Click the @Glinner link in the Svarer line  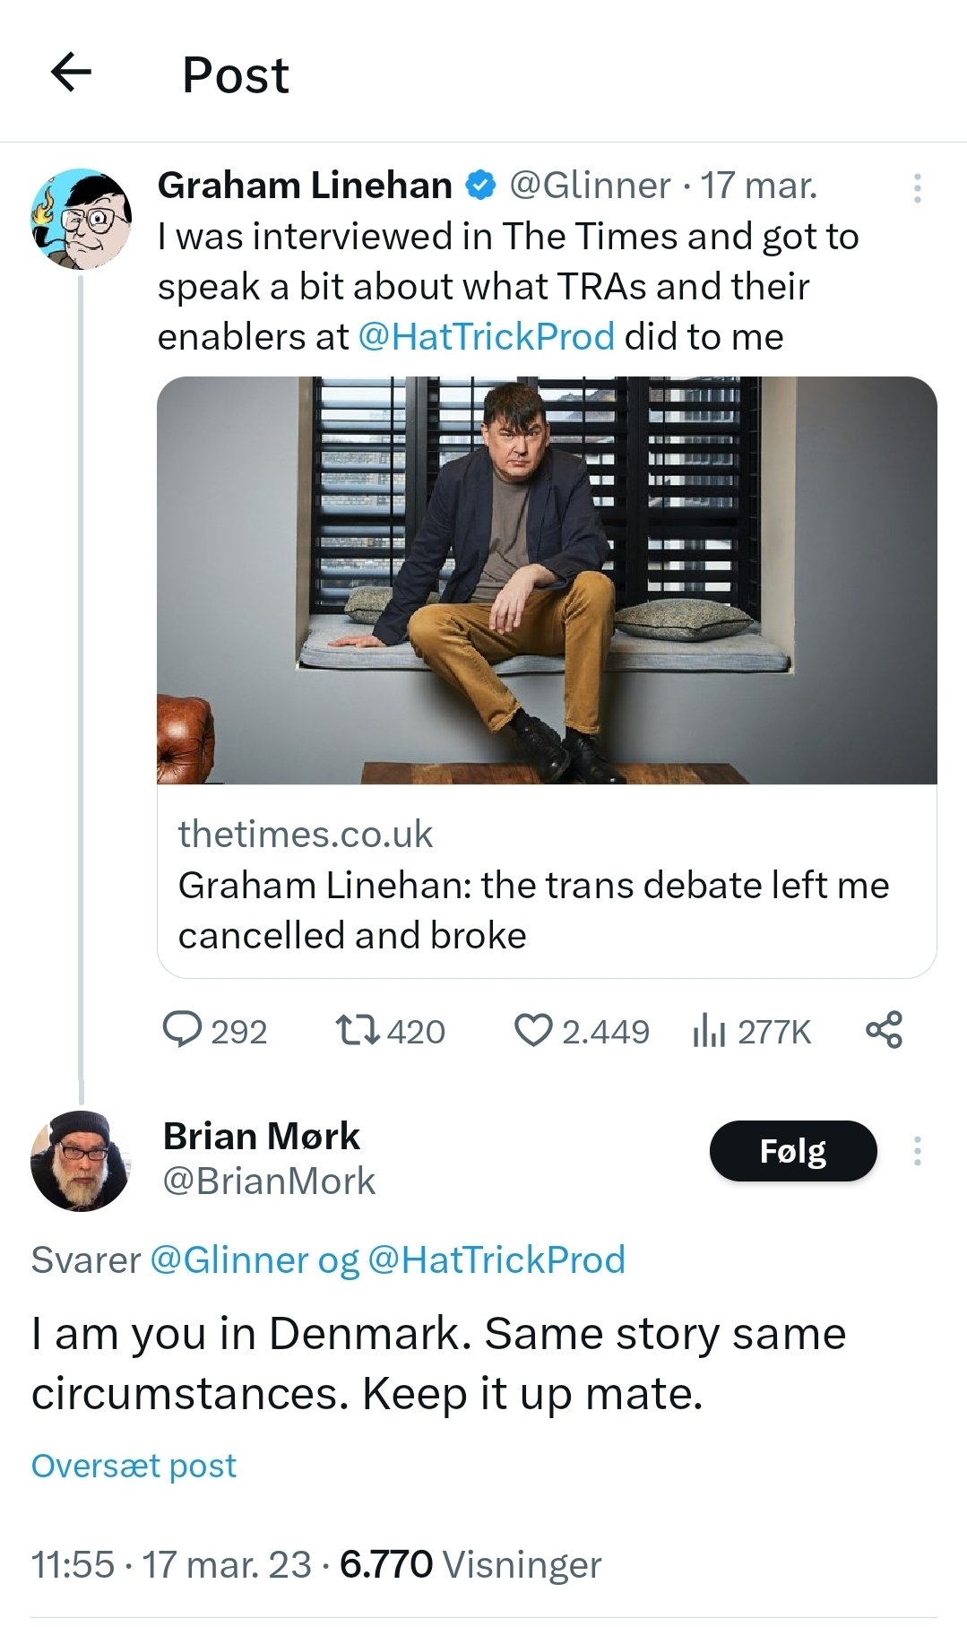coord(229,1259)
